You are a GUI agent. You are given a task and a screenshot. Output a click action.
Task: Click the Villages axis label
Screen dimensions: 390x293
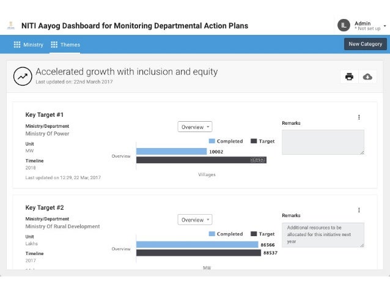207,174
